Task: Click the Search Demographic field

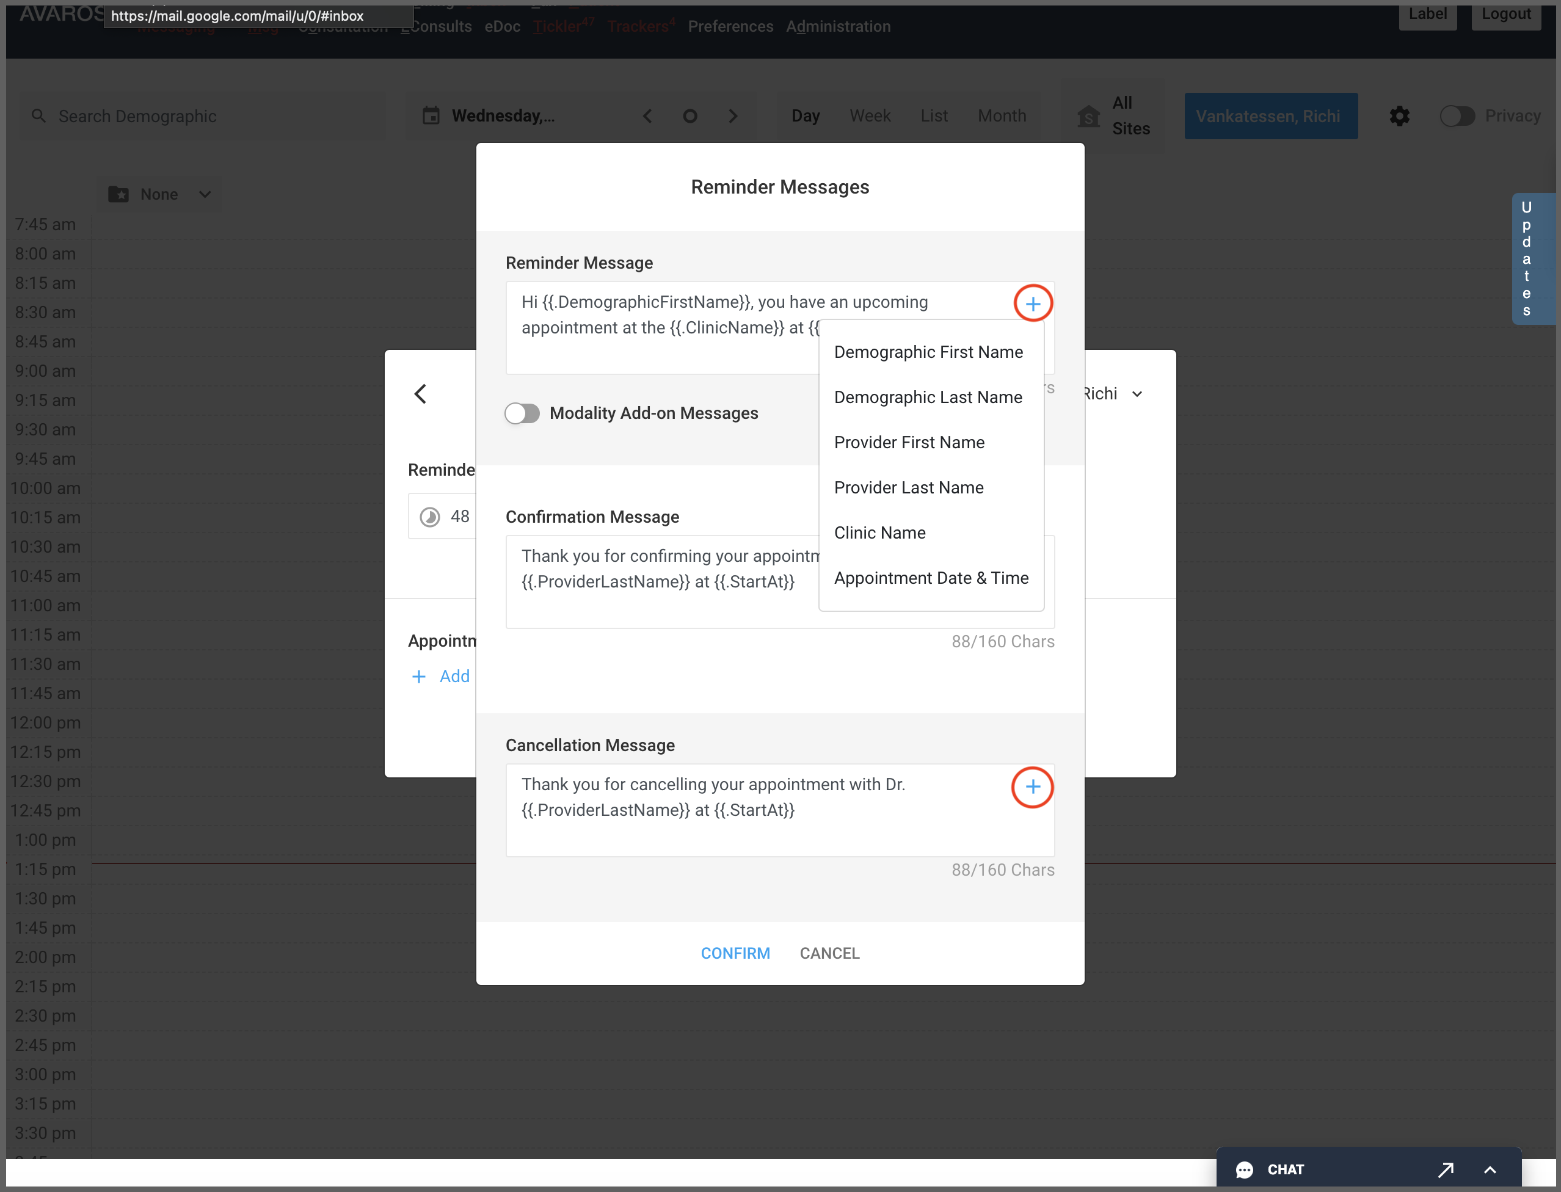Action: (x=202, y=115)
